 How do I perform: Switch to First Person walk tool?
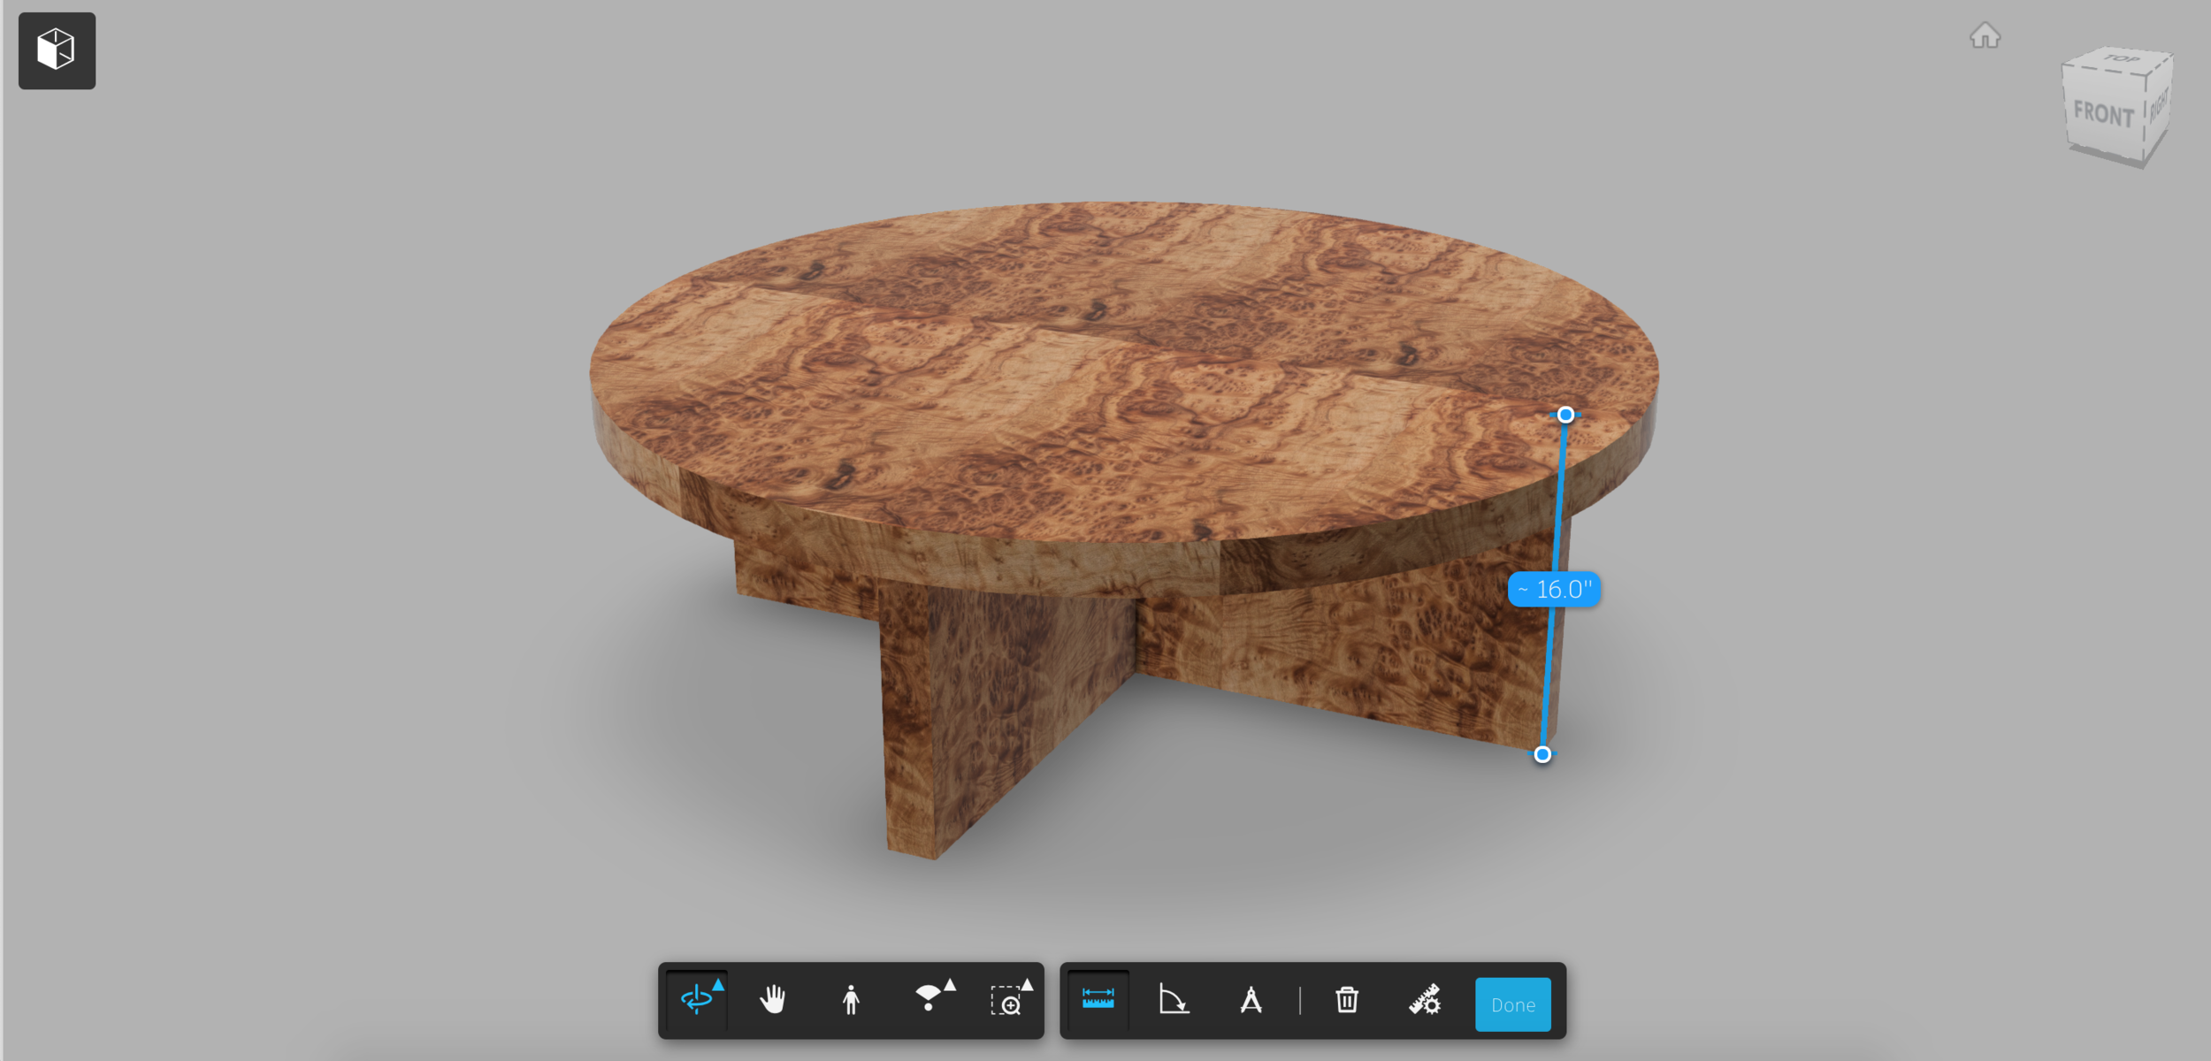[851, 1000]
